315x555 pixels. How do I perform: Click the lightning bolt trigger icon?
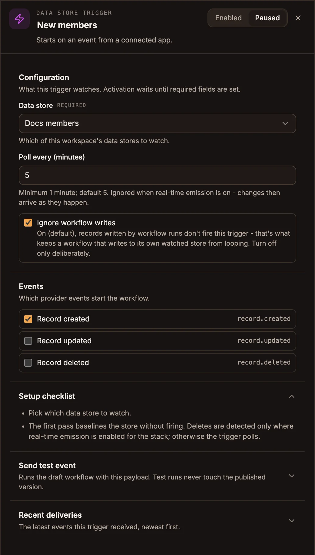click(19, 19)
